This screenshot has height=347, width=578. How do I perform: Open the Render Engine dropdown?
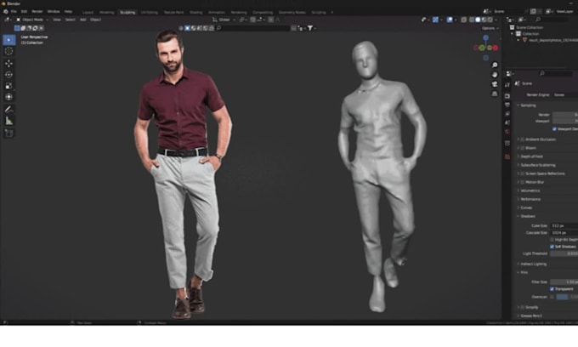coord(565,94)
